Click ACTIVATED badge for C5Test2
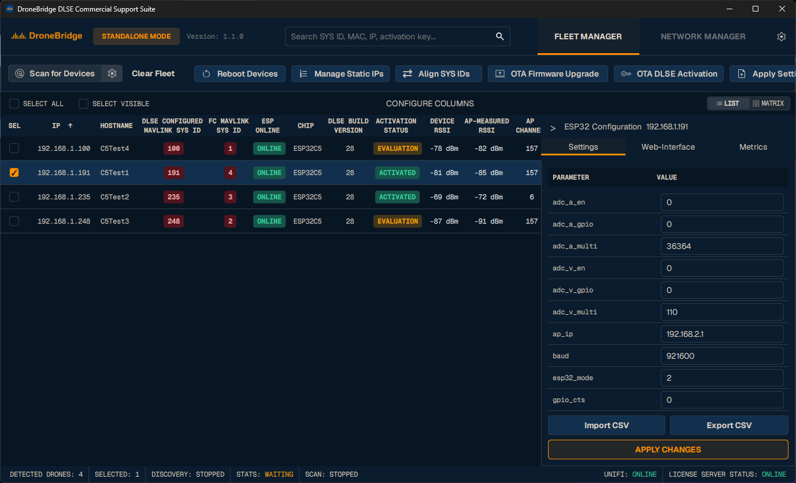The height and width of the screenshot is (483, 796). [397, 197]
